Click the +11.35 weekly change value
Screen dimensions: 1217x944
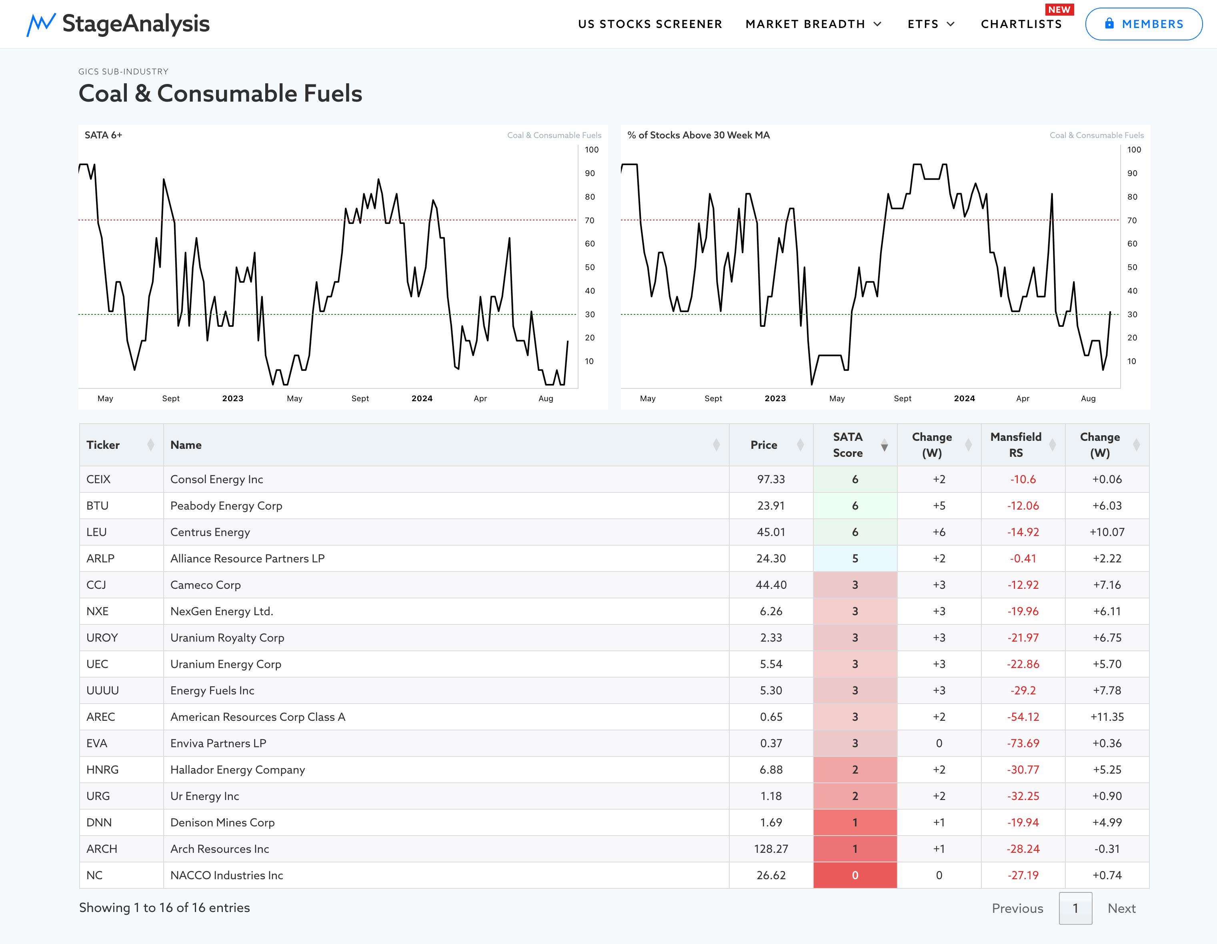point(1107,717)
